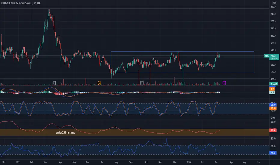Screen dimensions: 280x165
Task: Click the 360.0 price scale label
Action: pyautogui.click(x=273, y=65)
